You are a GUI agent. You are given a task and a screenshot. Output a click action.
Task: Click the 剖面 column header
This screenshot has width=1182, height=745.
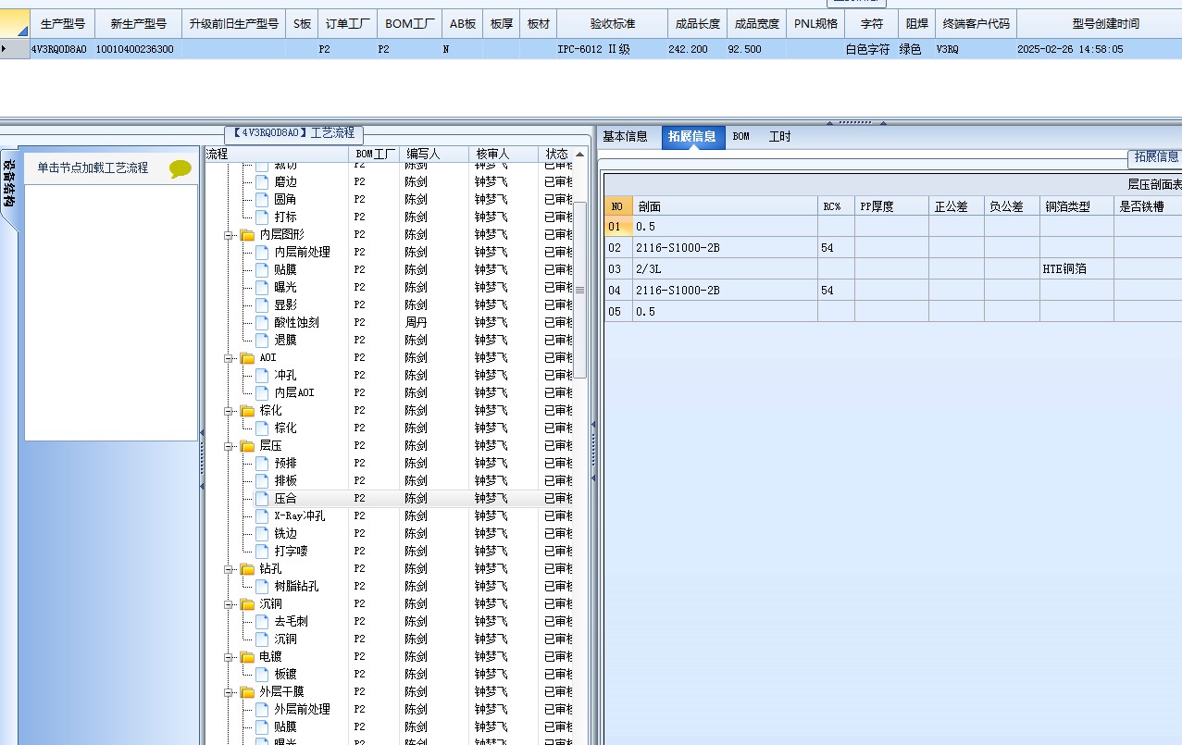(x=725, y=205)
